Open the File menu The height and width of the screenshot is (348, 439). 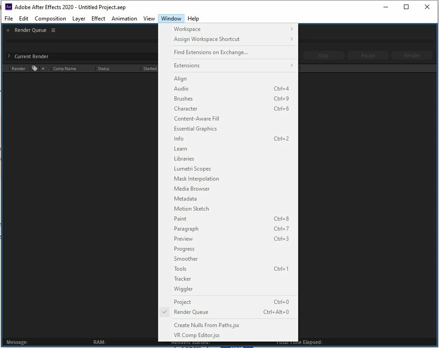coord(9,19)
